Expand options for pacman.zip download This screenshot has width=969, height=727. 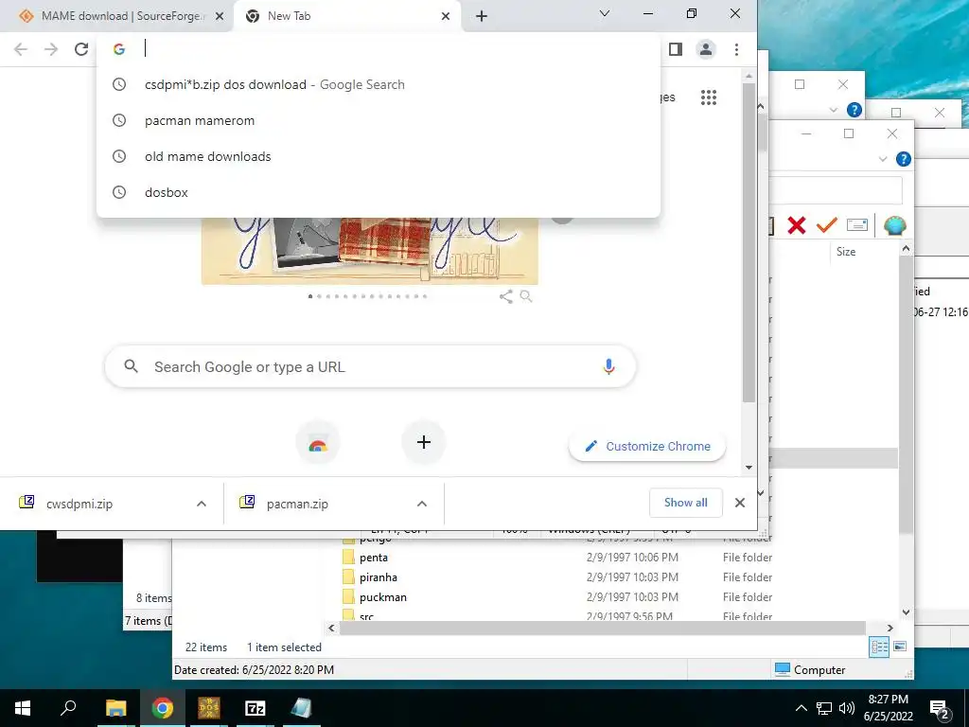422,504
